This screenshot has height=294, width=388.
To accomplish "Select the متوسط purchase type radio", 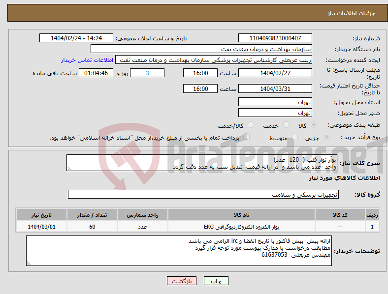I will click(294, 137).
